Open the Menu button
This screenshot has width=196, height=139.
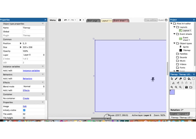tap(53, 20)
